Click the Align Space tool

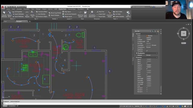67,12
